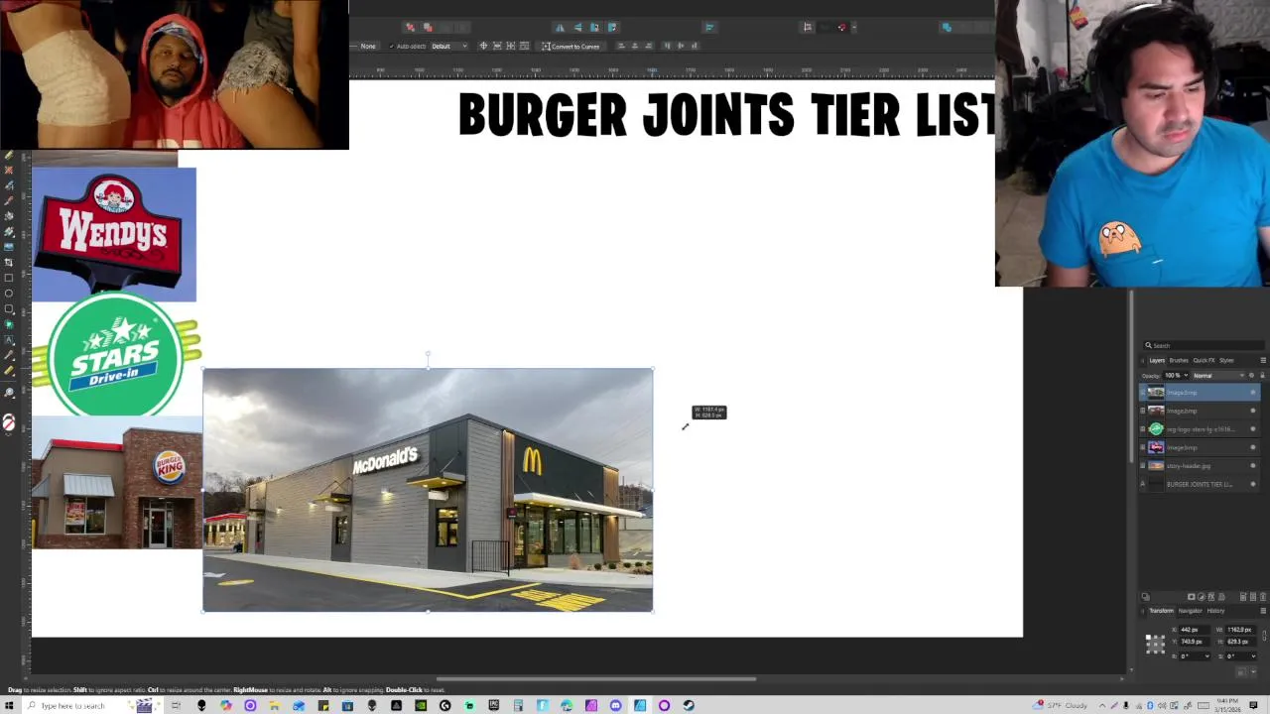Open the rotation R value dropdown arrow

[x=1207, y=656]
